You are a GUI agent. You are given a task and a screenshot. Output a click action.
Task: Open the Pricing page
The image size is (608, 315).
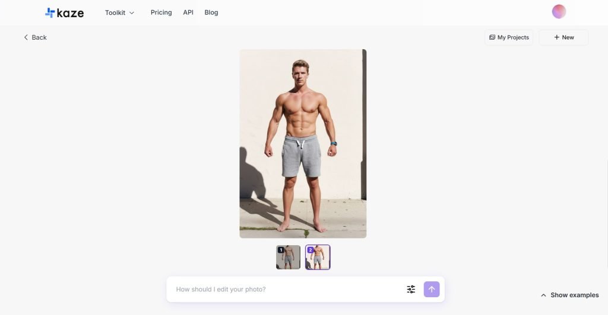(x=161, y=12)
